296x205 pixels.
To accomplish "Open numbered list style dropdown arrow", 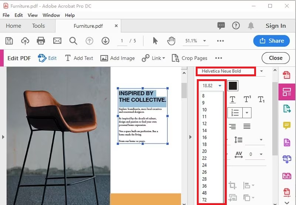I will tap(247, 113).
